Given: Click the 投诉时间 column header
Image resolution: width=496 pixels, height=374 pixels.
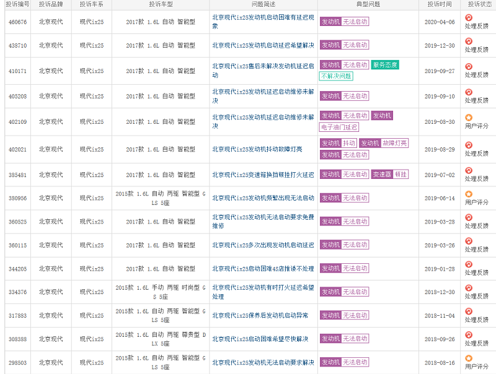Looking at the screenshot, I should pos(440,4).
